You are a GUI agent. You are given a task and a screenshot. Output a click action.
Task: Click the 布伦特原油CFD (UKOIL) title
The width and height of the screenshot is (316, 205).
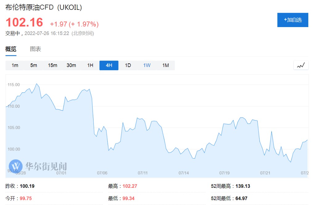point(44,7)
